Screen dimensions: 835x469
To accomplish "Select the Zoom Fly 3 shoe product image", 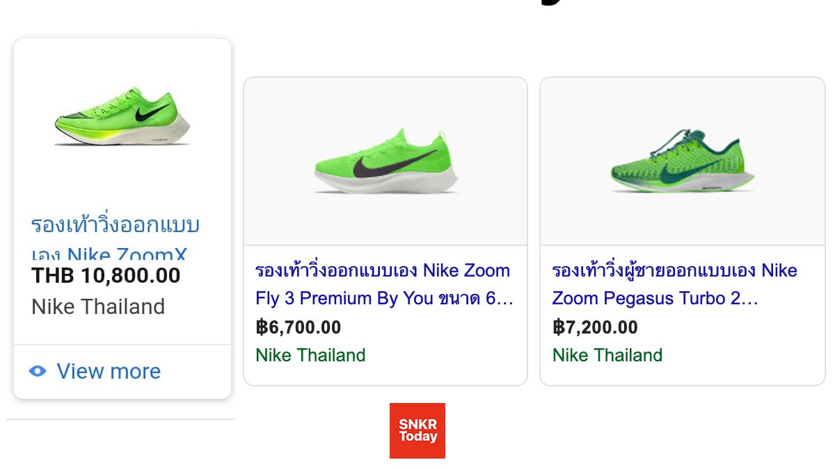I will click(x=385, y=161).
